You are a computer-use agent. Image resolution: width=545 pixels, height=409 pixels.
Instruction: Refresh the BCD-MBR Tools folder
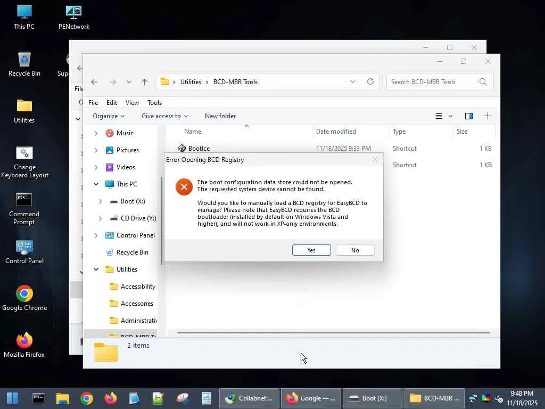coord(370,81)
